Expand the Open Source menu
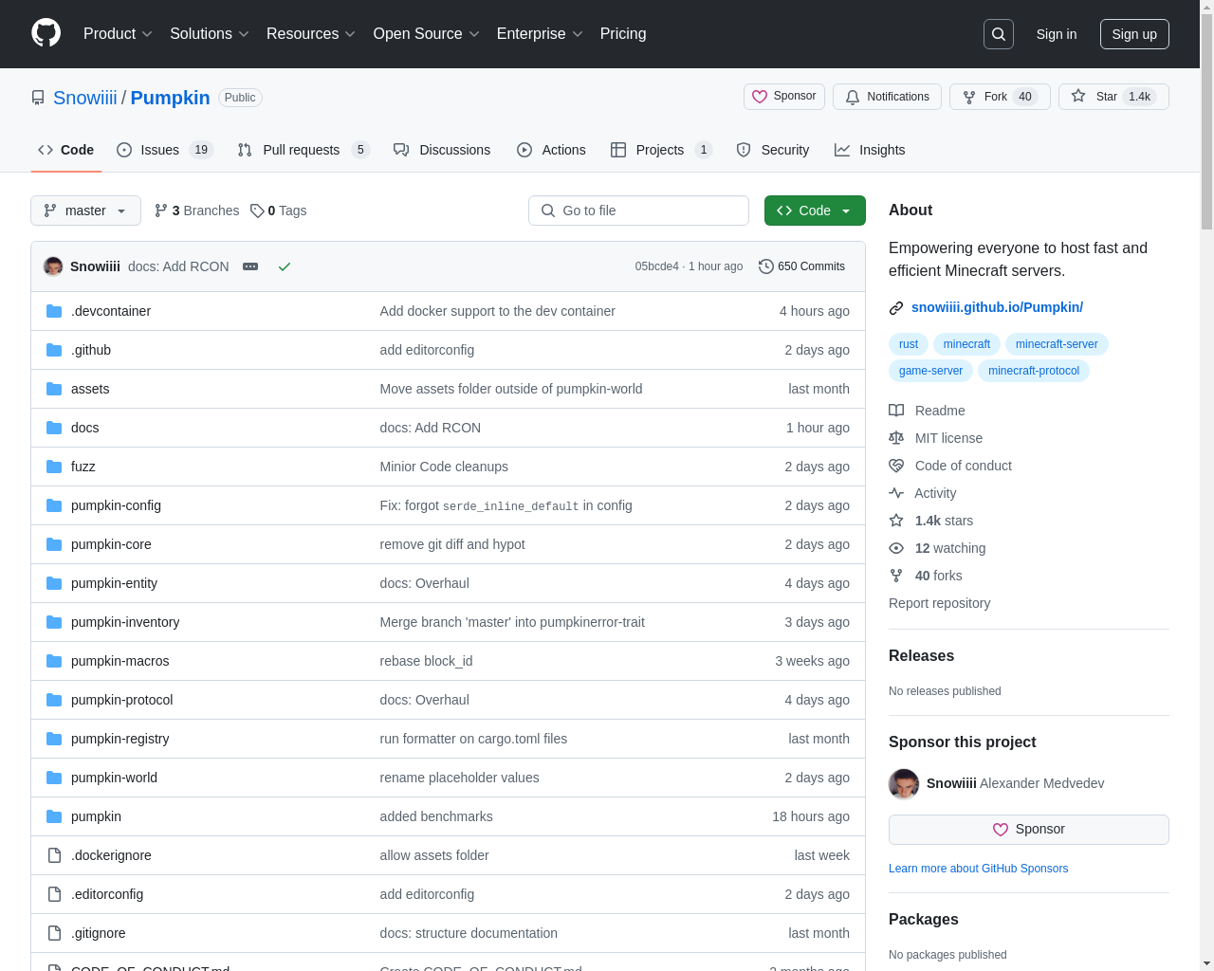The image size is (1214, 971). point(427,34)
